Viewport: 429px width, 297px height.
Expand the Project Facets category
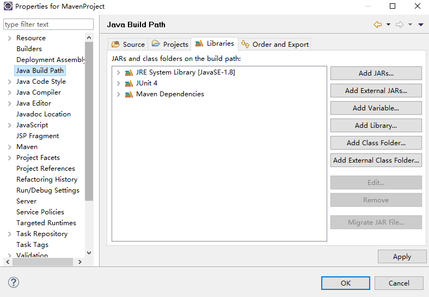(10, 158)
